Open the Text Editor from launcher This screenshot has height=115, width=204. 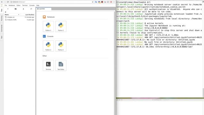61,65
